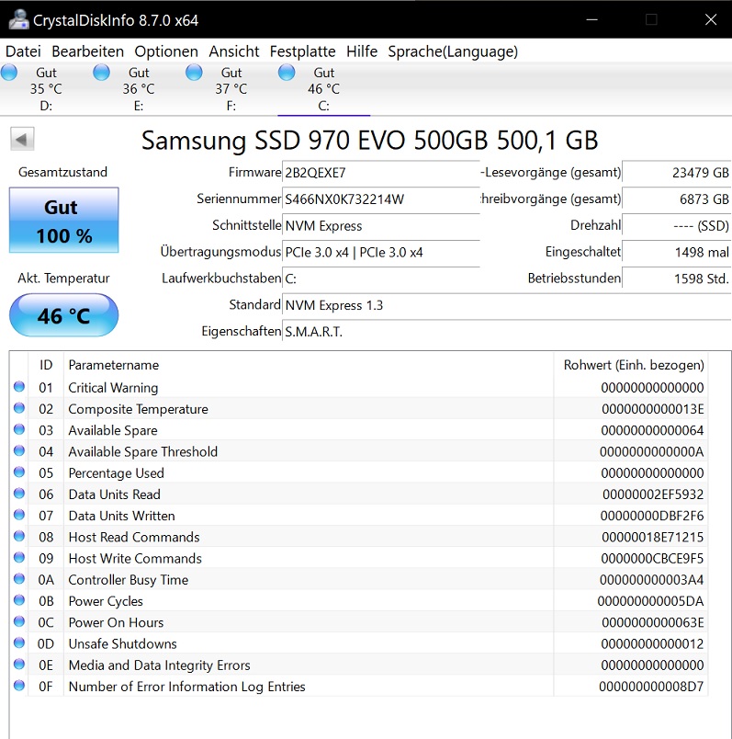Open the Sprache(Language) menu

pos(453,51)
